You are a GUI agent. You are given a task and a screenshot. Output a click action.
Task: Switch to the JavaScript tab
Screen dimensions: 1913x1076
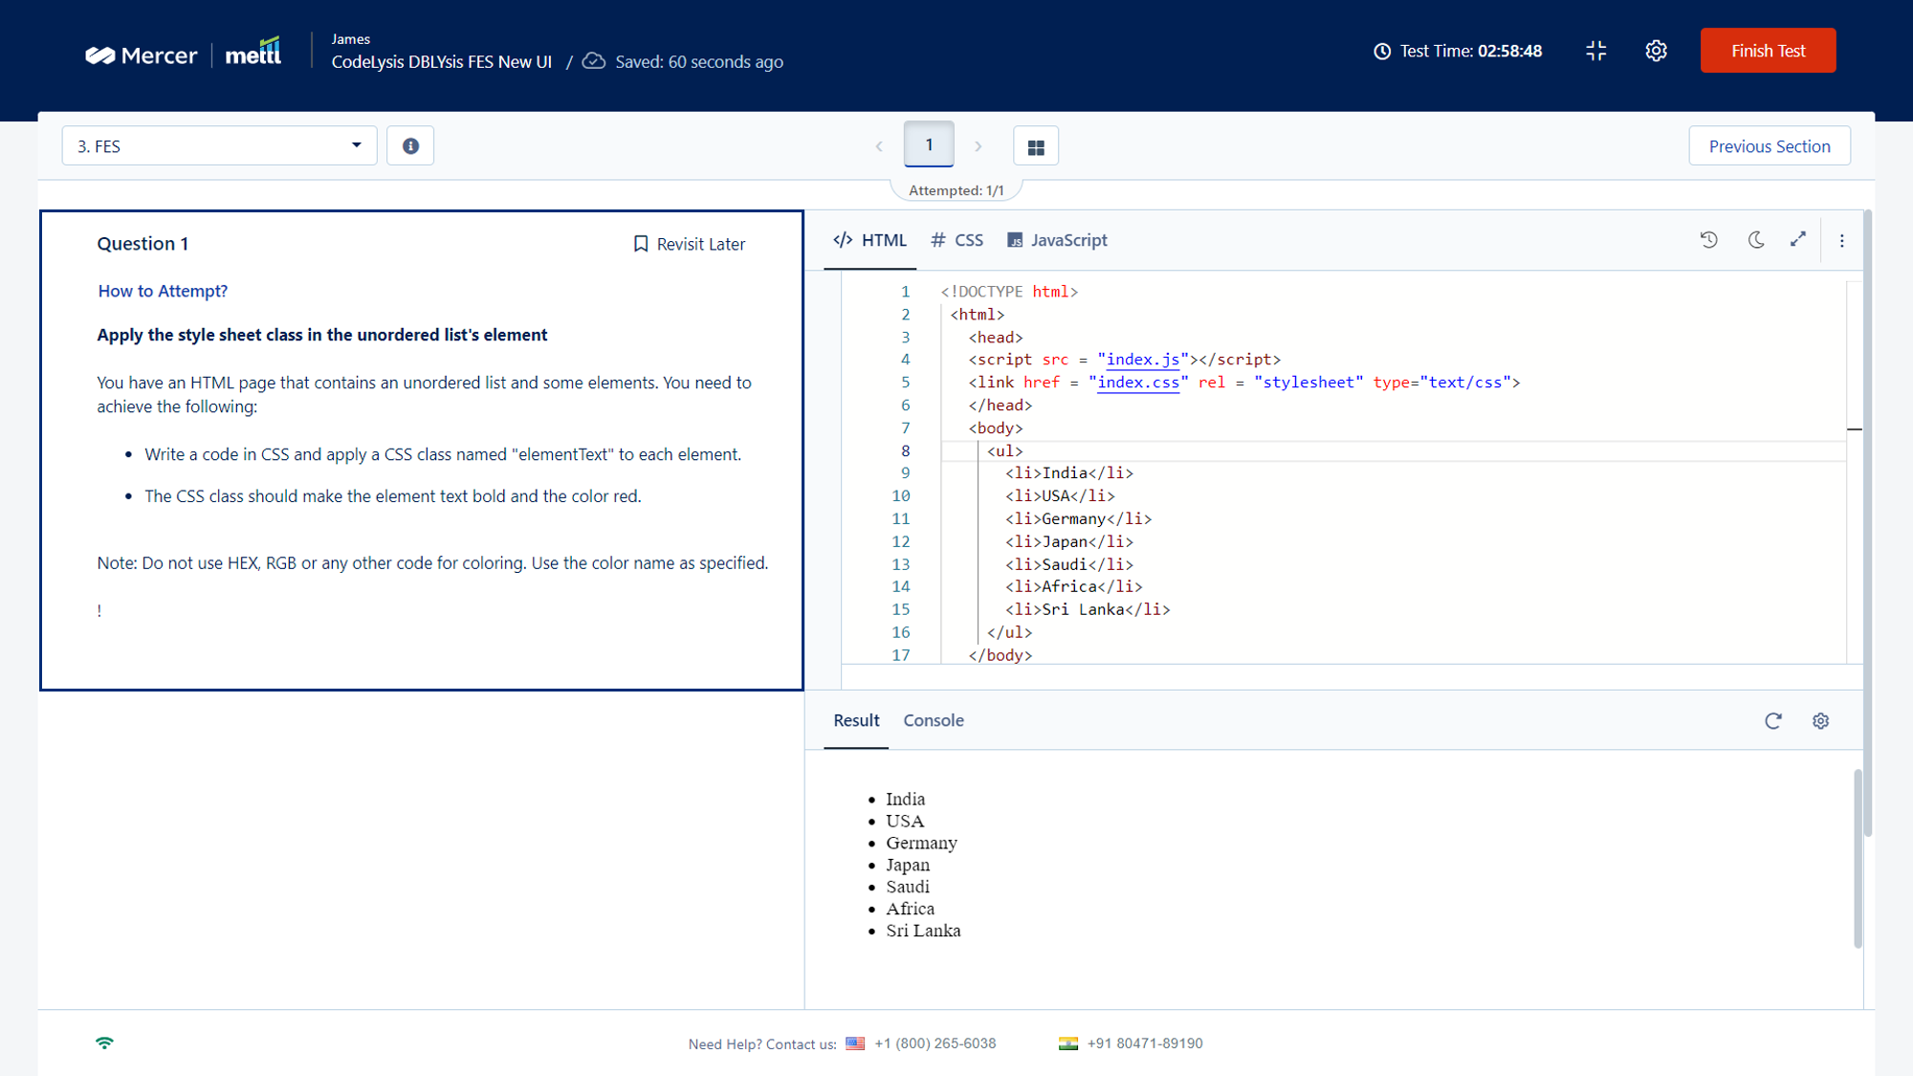point(1056,240)
